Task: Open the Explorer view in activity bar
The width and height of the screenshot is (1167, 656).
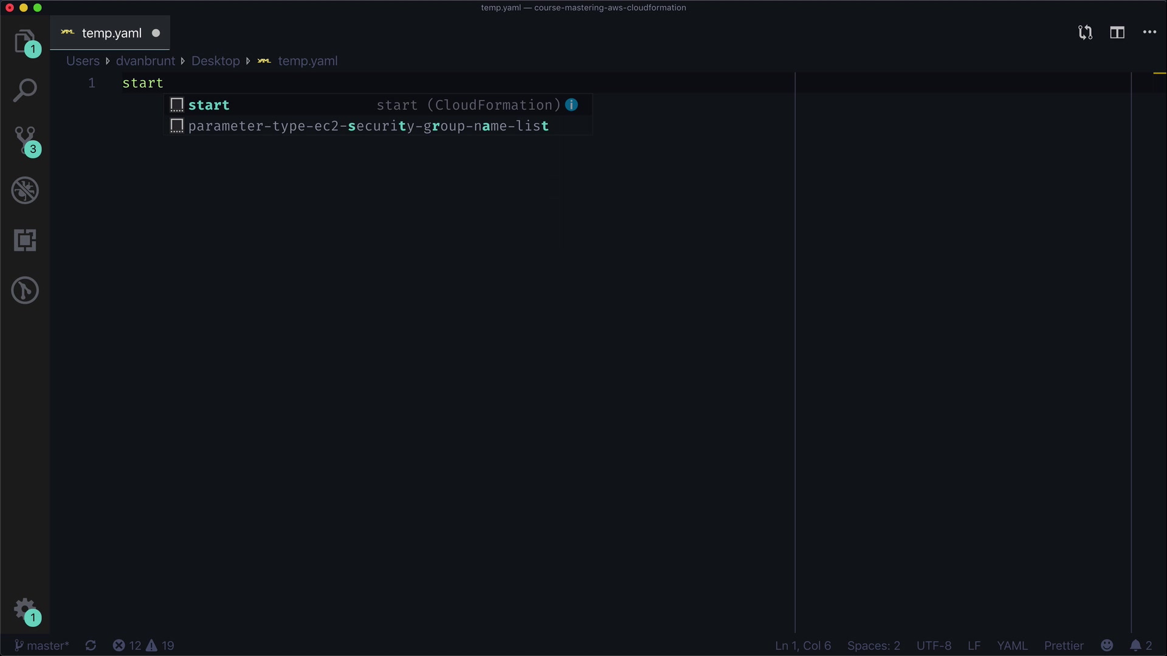Action: 24,41
